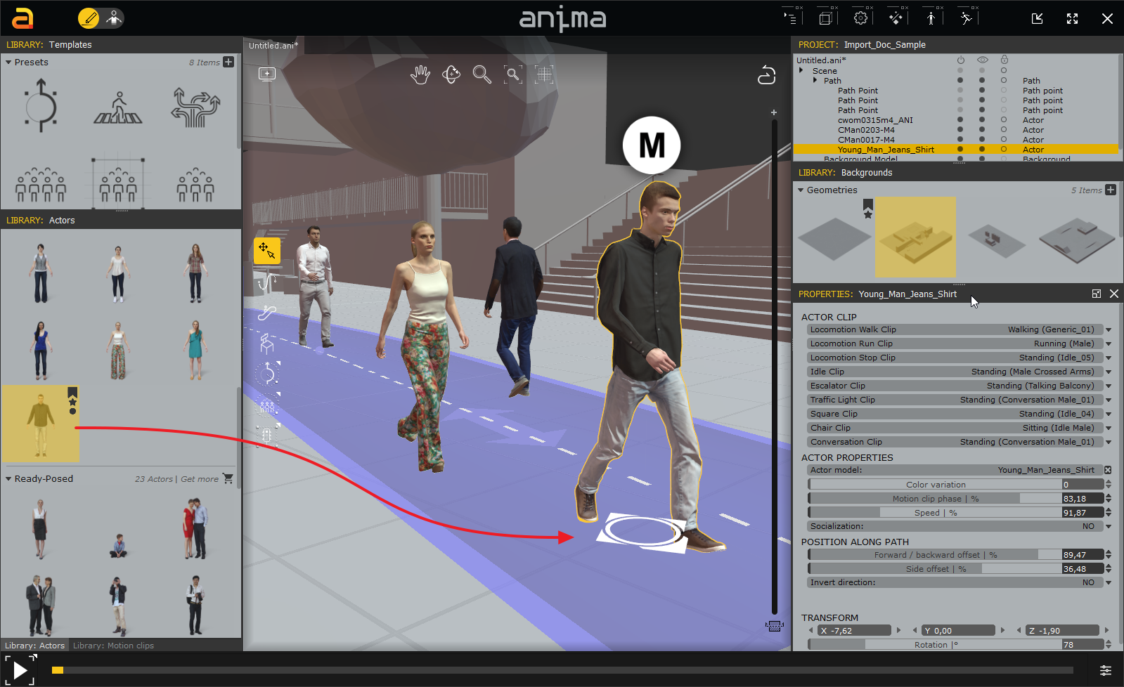Select the Untitled.ani* document tab
Viewport: 1124px width, 687px height.
[x=273, y=46]
